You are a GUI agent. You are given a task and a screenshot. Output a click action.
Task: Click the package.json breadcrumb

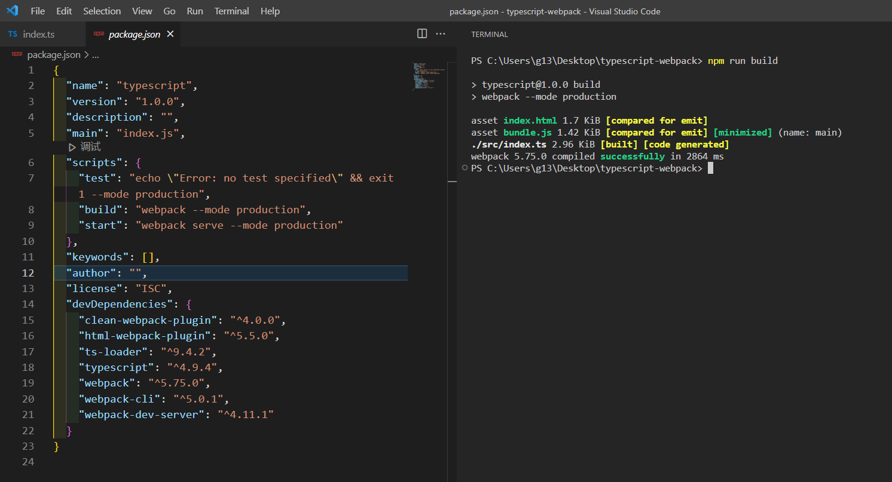tap(54, 55)
